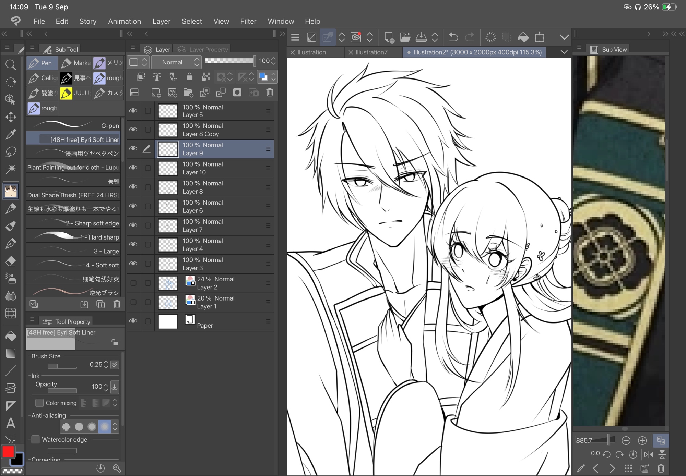Click the red foreground color swatch
This screenshot has width=686, height=476.
[8, 451]
